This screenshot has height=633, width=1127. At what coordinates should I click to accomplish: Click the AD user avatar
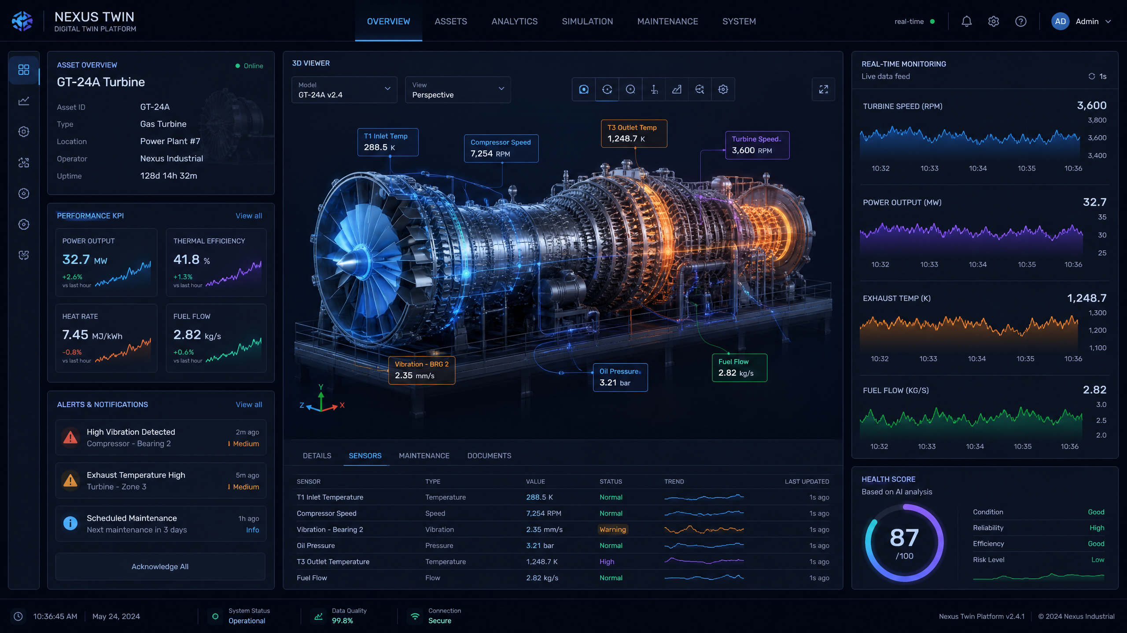[1060, 21]
